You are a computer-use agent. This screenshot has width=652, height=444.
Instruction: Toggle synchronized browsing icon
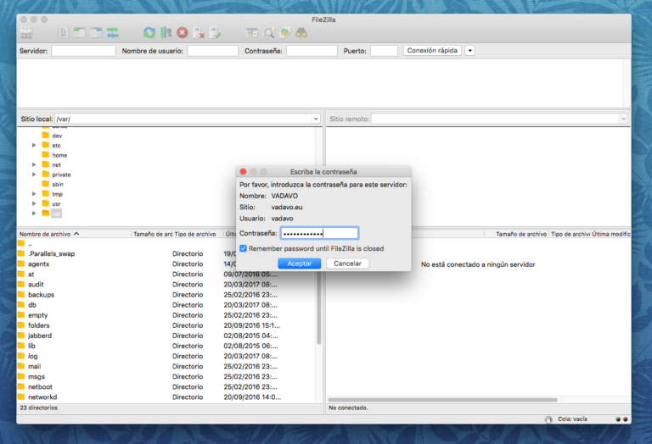285,33
